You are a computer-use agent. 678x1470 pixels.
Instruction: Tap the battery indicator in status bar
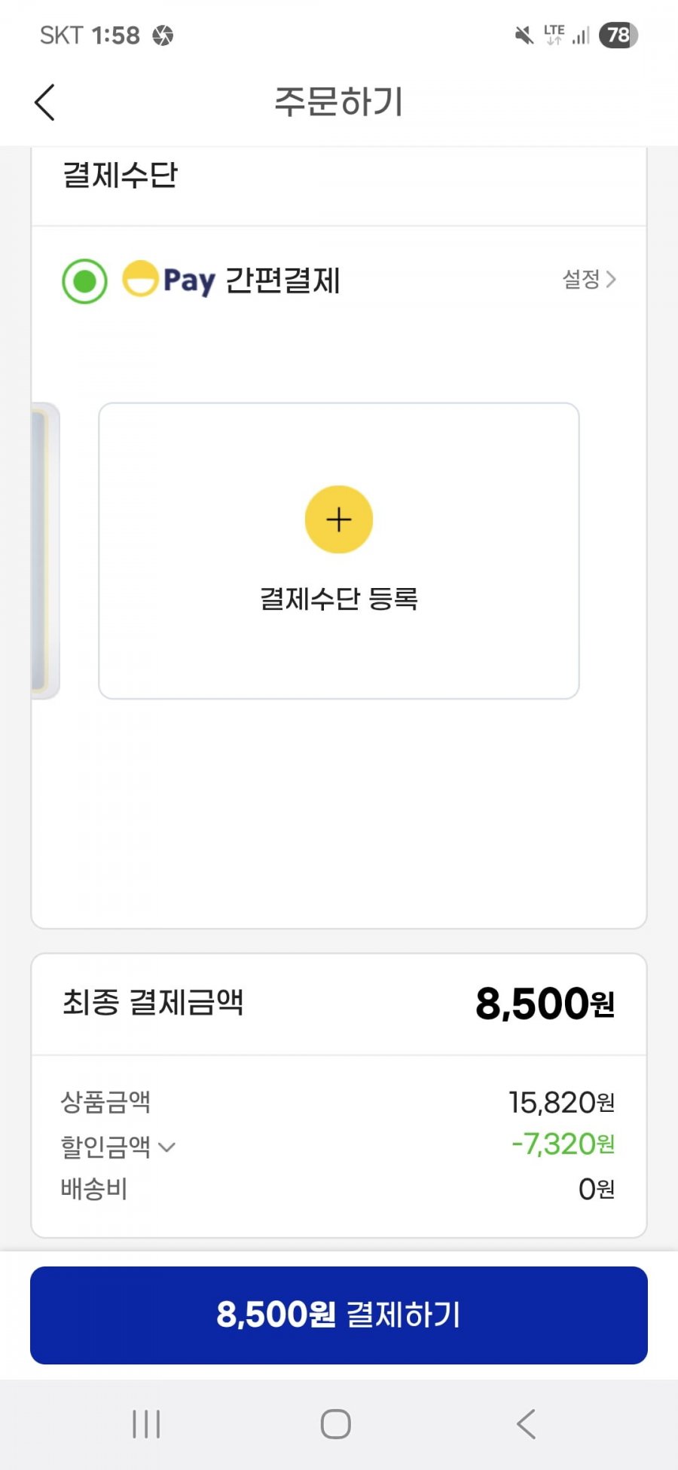click(x=618, y=35)
